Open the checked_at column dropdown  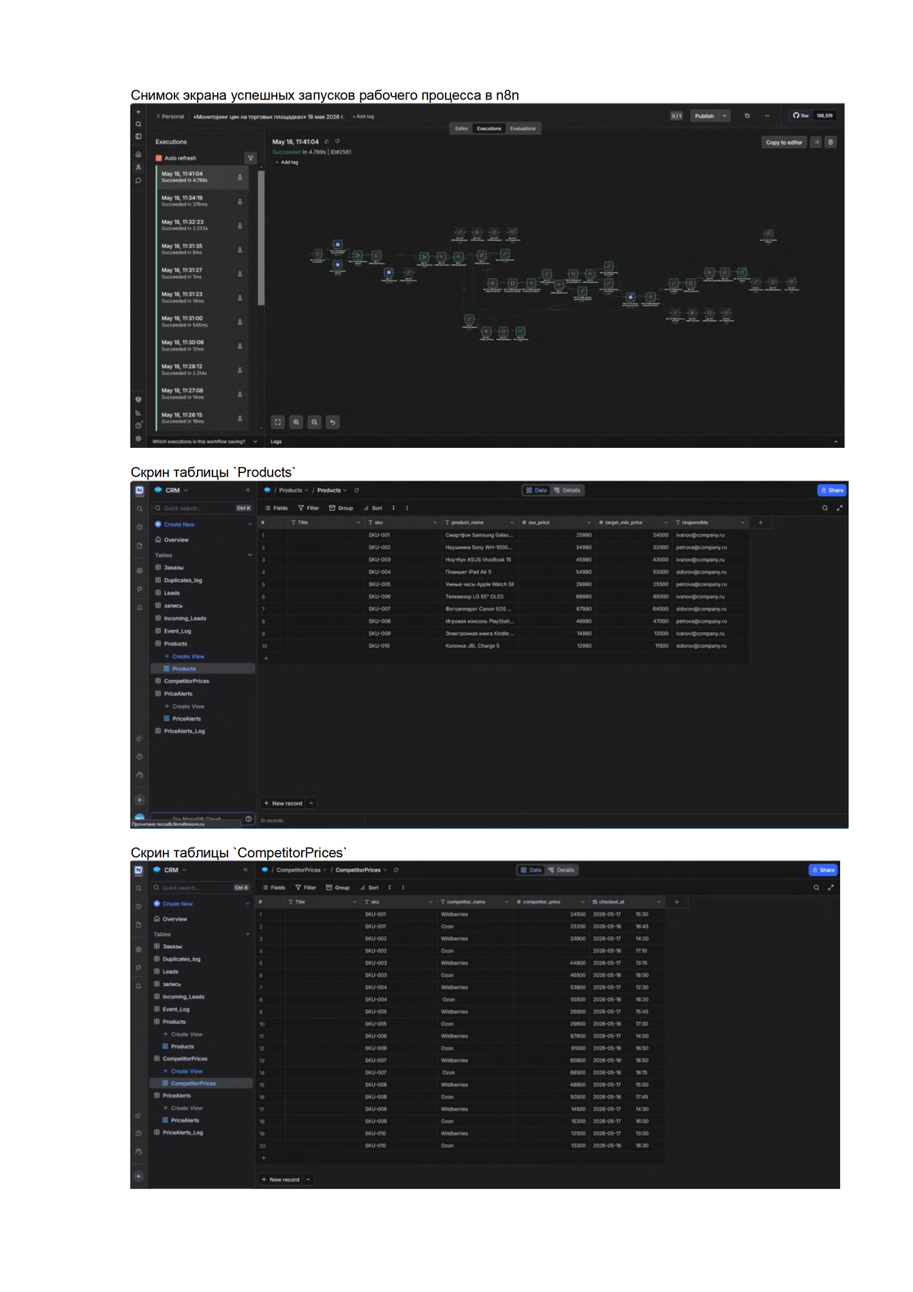click(x=659, y=902)
